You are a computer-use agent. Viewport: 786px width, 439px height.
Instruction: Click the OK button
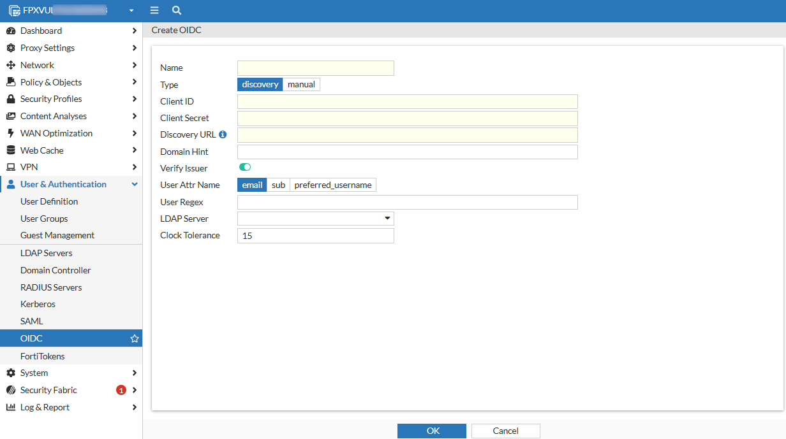(x=432, y=431)
